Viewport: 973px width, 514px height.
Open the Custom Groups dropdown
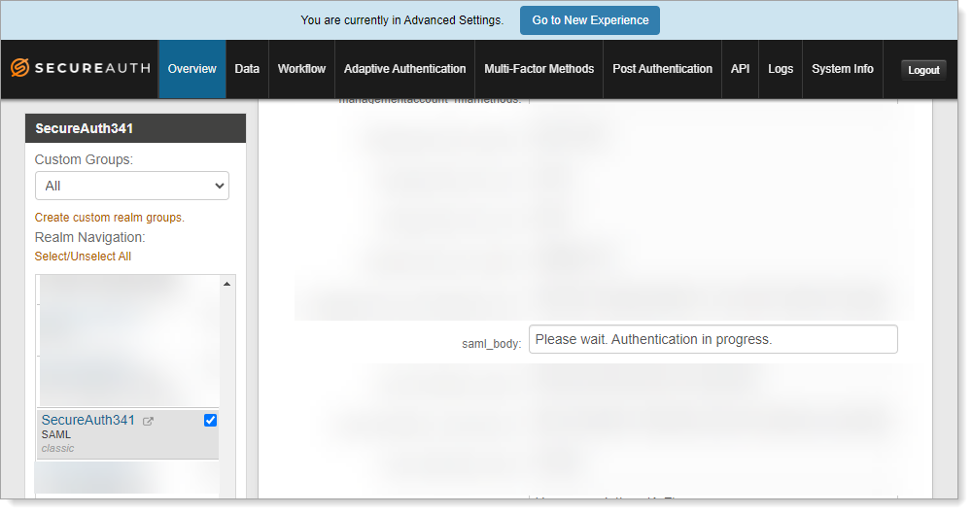[x=132, y=186]
